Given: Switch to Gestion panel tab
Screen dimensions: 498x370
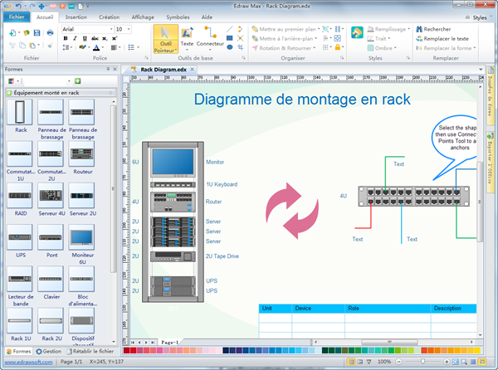Looking at the screenshot, I should [x=48, y=352].
